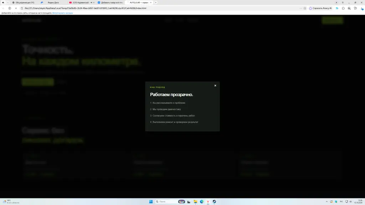This screenshot has width=365, height=205.
Task: Open Yandex Browser taskbar icon
Action: click(208, 201)
